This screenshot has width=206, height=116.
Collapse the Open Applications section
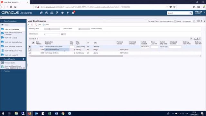coord(2,21)
